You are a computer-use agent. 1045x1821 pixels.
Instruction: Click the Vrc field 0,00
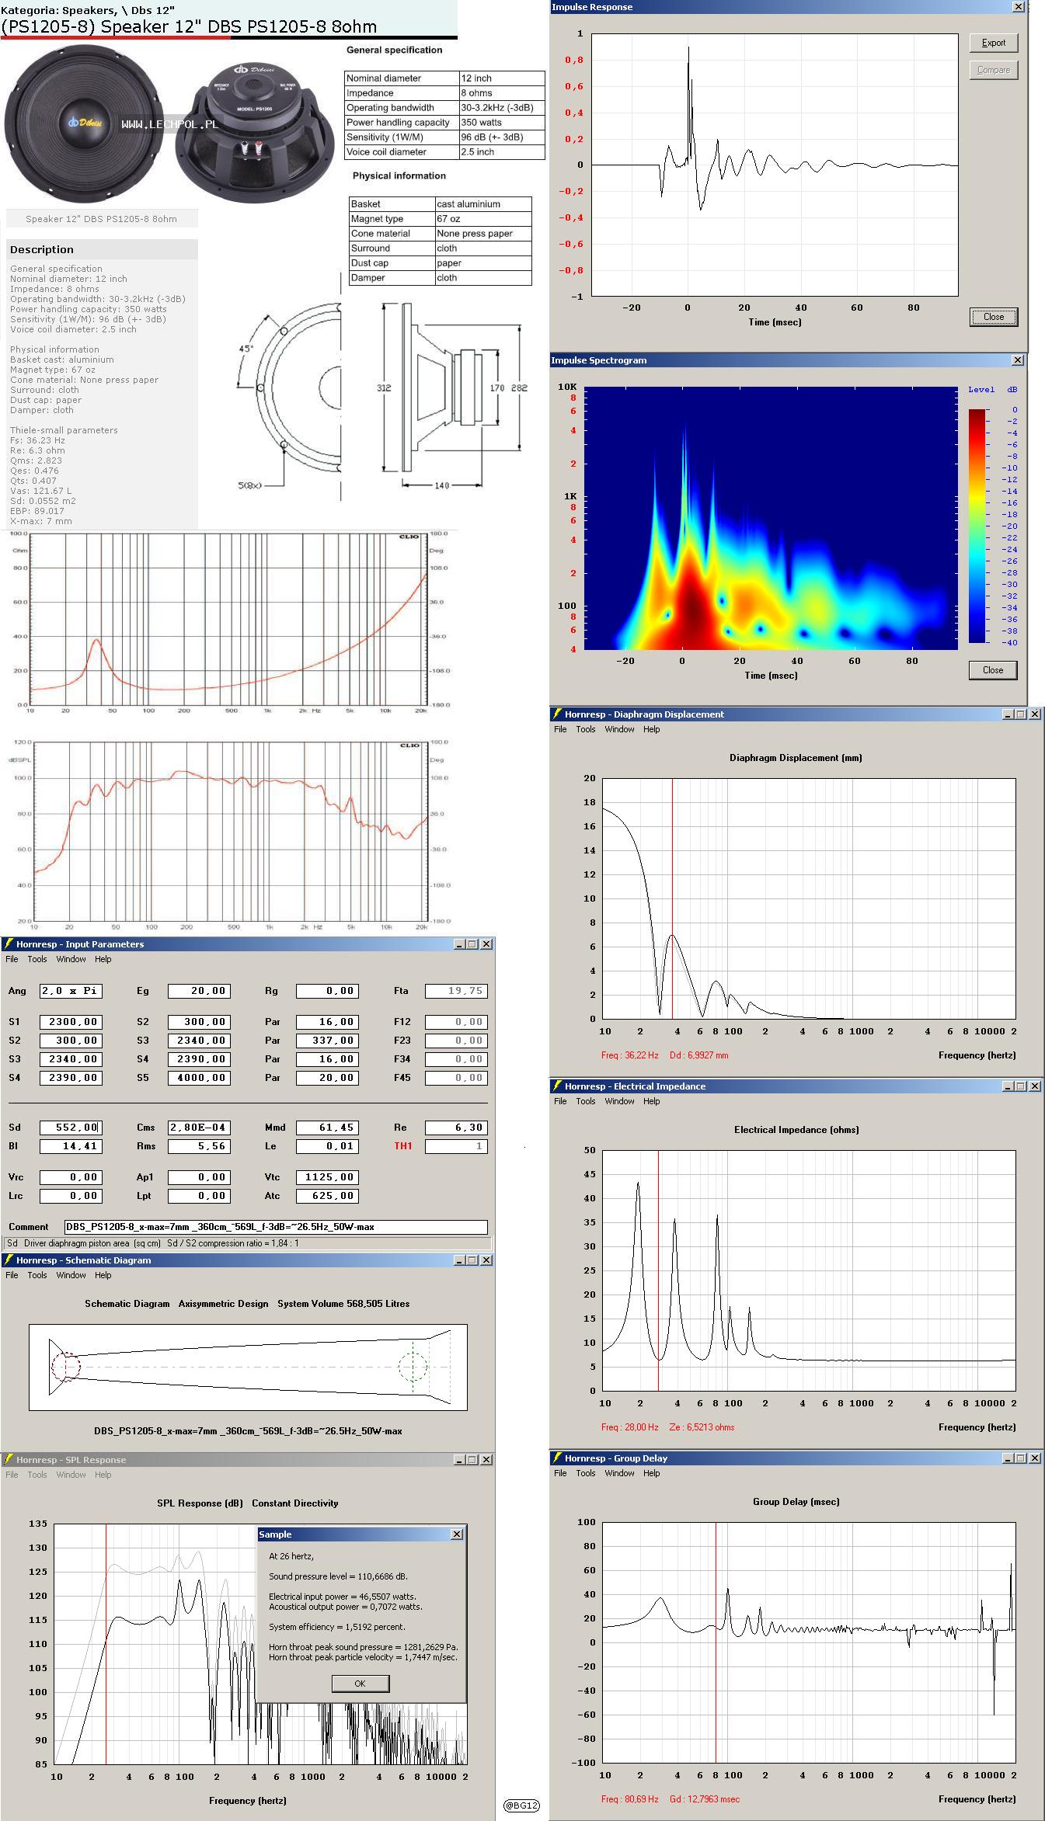click(x=71, y=1177)
